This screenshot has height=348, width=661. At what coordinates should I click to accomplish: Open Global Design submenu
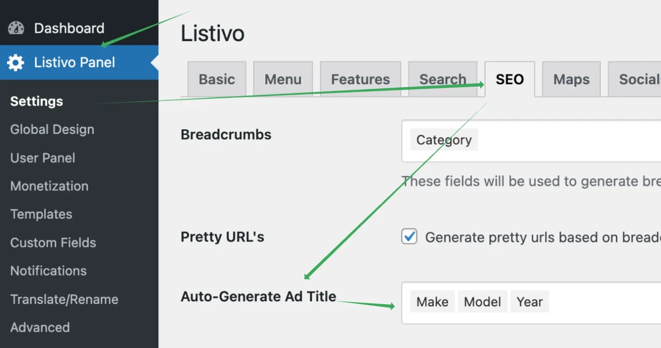52,130
